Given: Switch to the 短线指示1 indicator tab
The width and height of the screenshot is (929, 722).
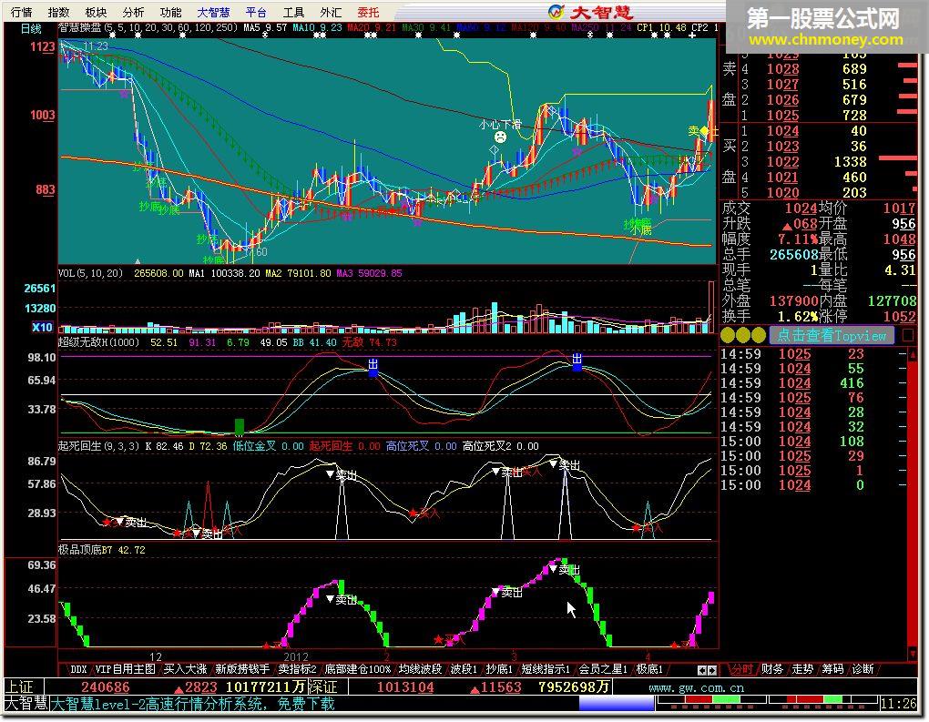Looking at the screenshot, I should pyautogui.click(x=546, y=669).
